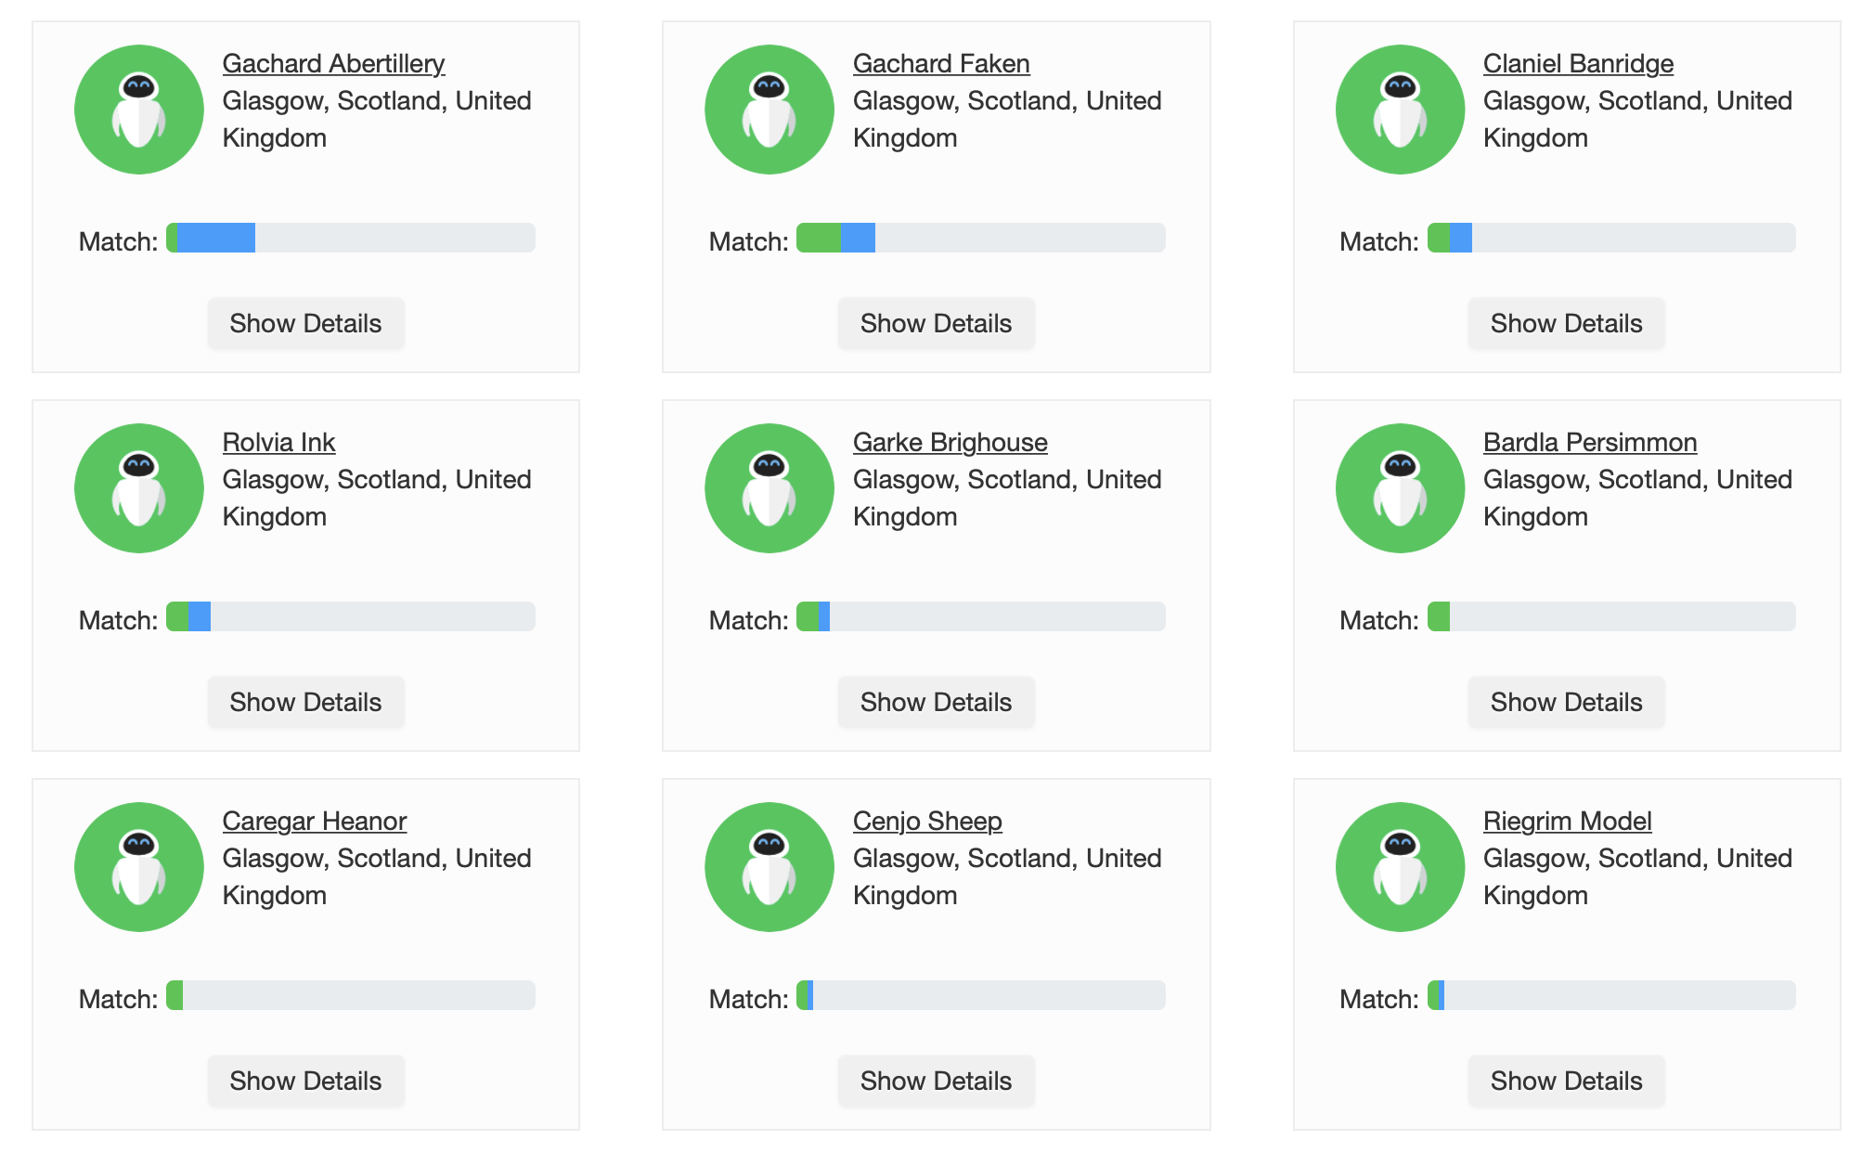Follow the Garke Brighouse name link
This screenshot has width=1849, height=1153.
tap(950, 442)
